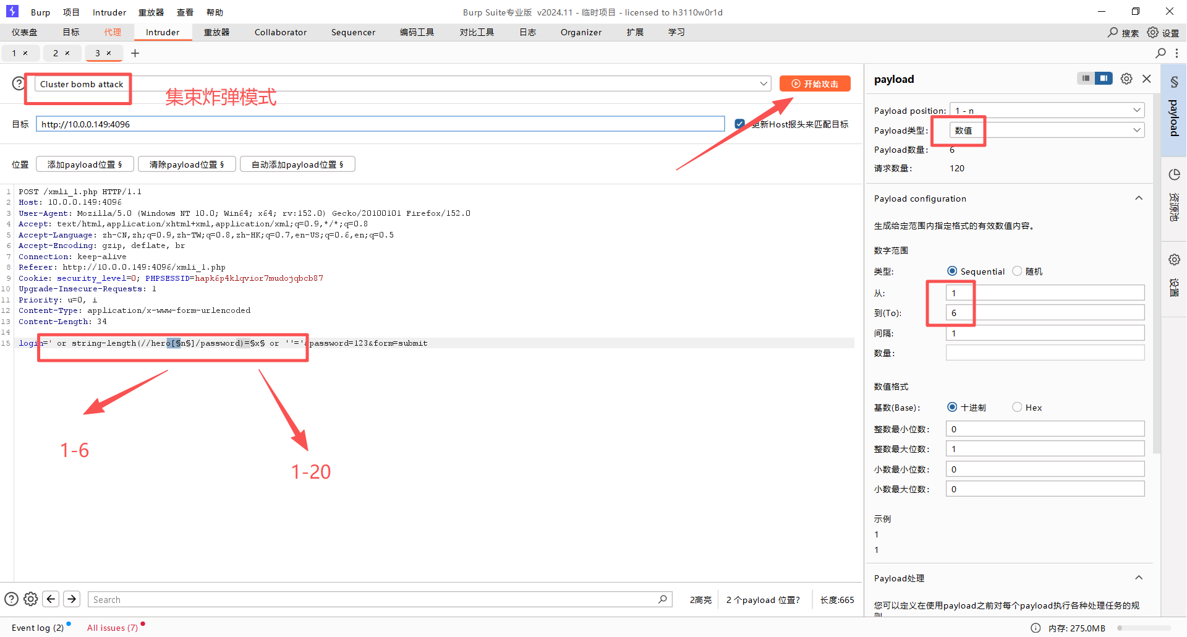Click the 添加payload位置 § button

tap(84, 165)
